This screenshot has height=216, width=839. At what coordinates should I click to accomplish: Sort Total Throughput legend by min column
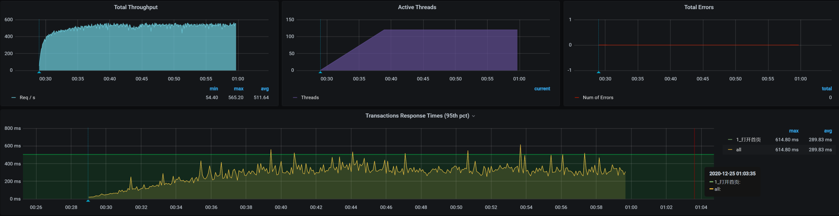point(214,89)
